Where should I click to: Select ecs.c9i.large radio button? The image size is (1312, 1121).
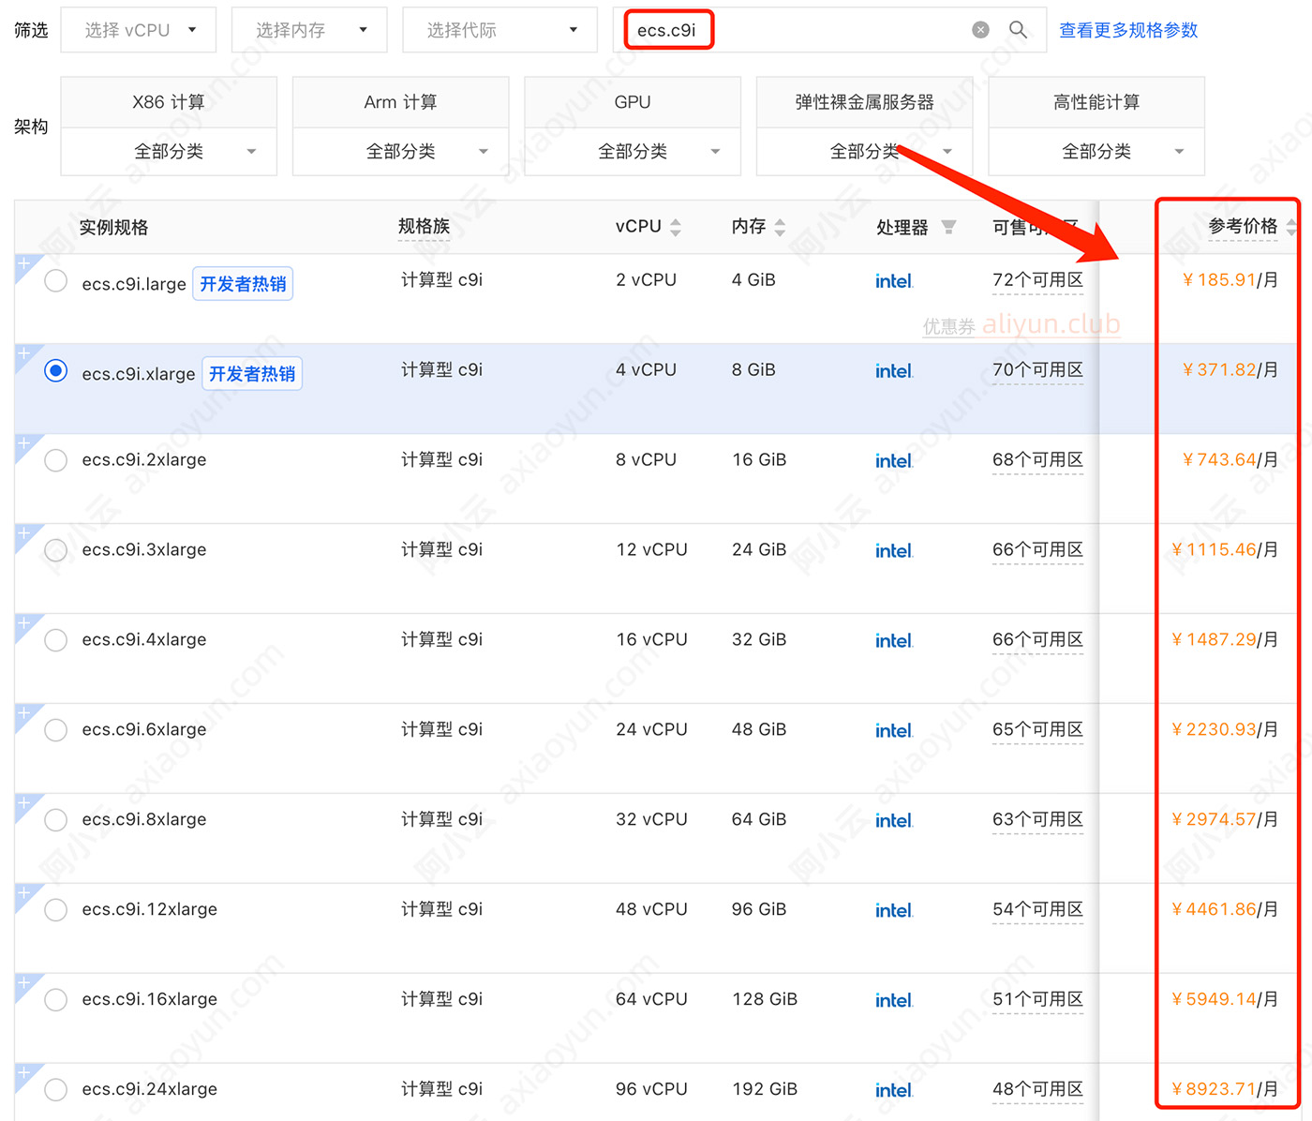point(56,280)
